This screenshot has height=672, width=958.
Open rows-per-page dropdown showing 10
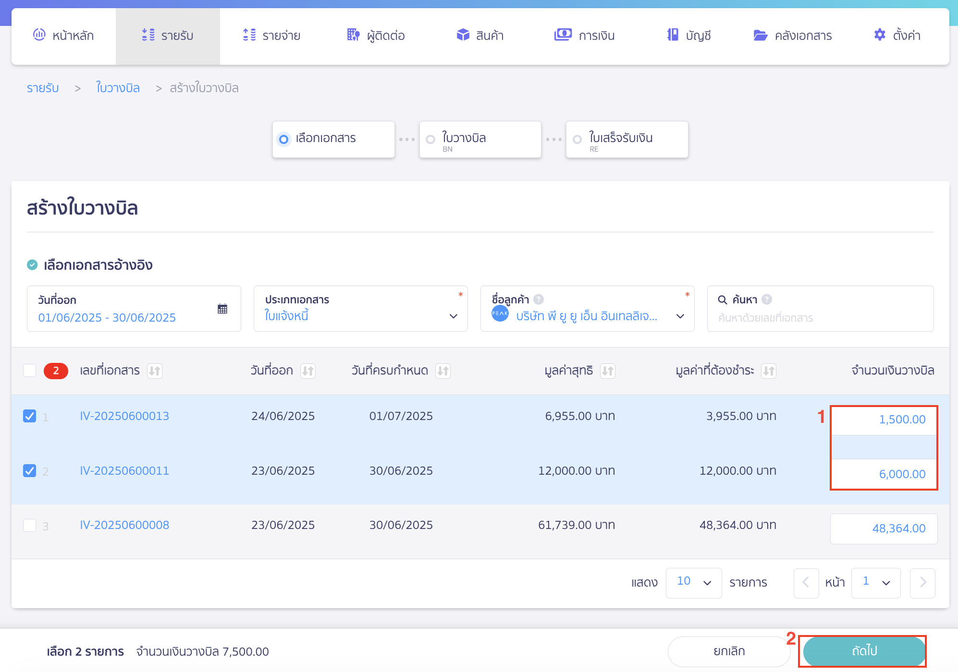tap(693, 582)
